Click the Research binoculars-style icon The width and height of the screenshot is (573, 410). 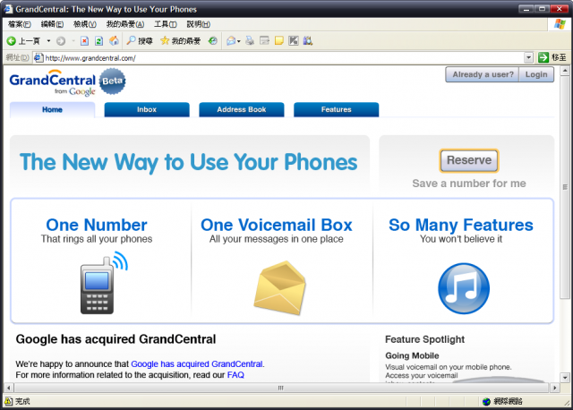(308, 40)
